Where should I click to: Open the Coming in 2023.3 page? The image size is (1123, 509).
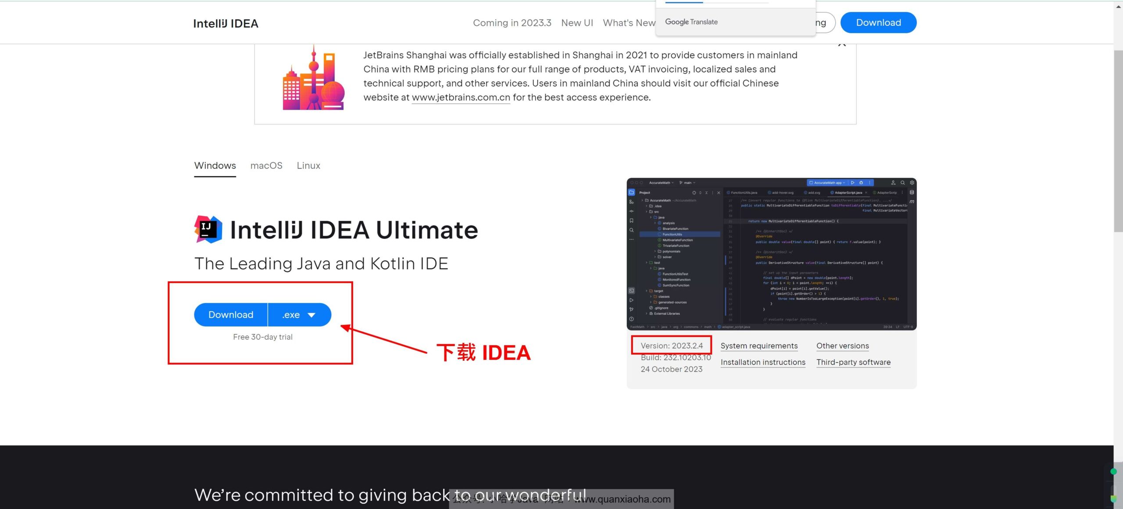pos(512,23)
